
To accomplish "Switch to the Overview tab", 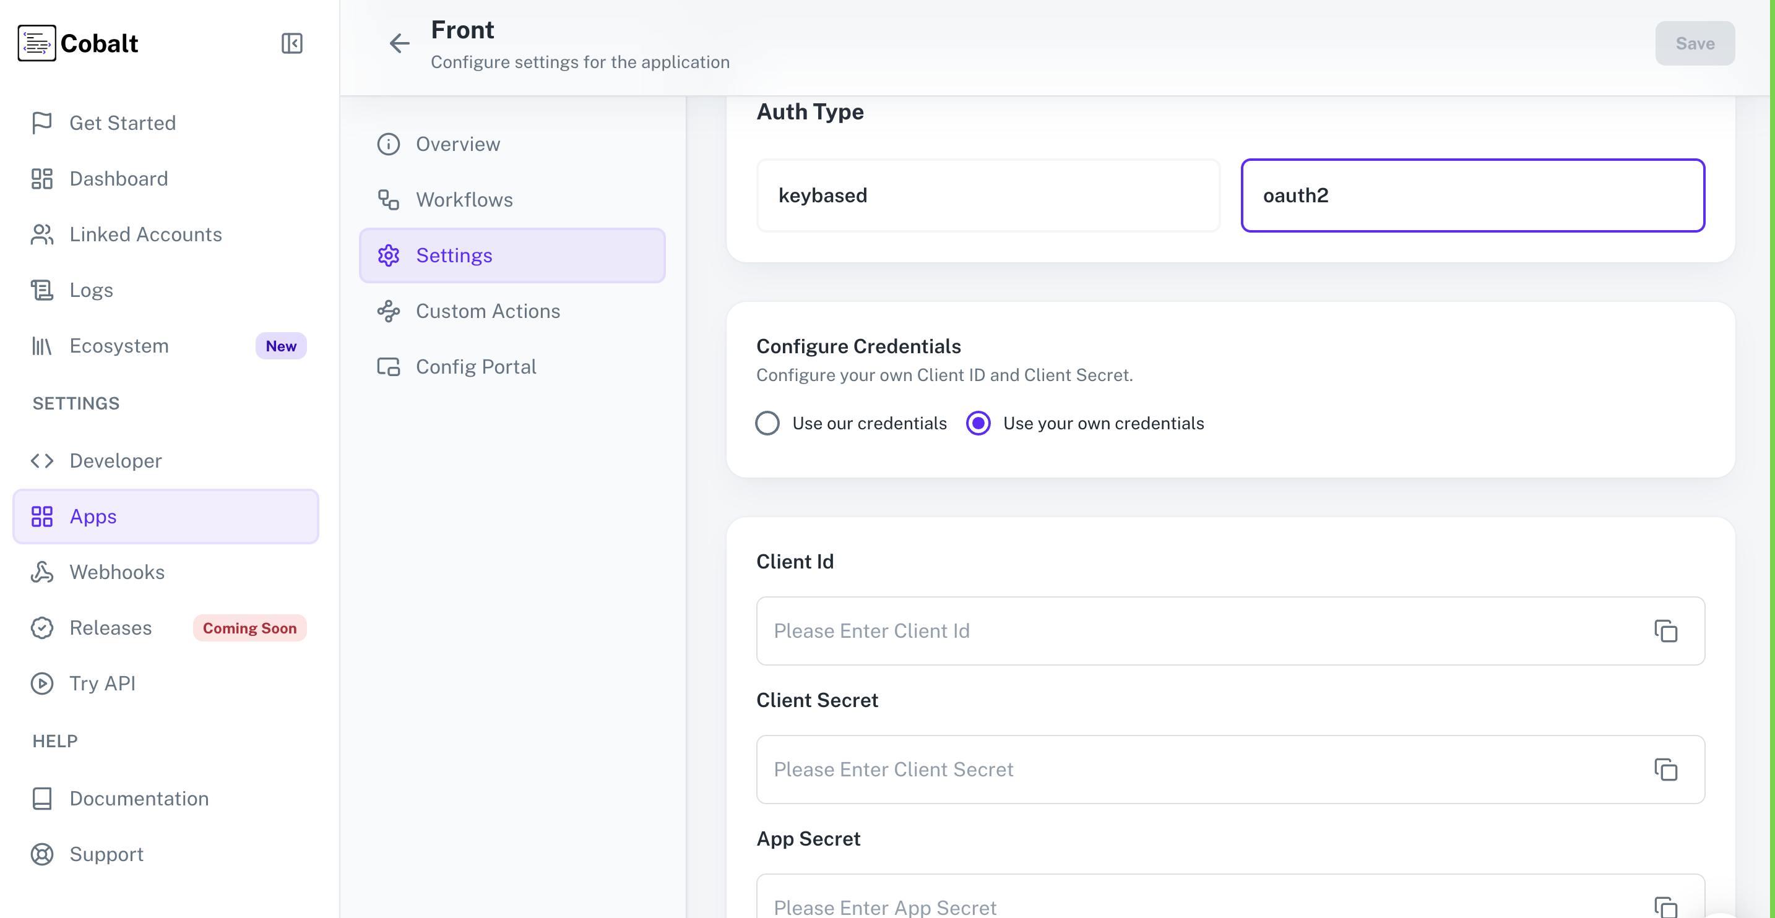I will pos(457,144).
